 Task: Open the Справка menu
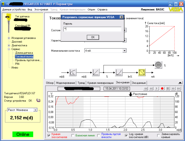102,10
